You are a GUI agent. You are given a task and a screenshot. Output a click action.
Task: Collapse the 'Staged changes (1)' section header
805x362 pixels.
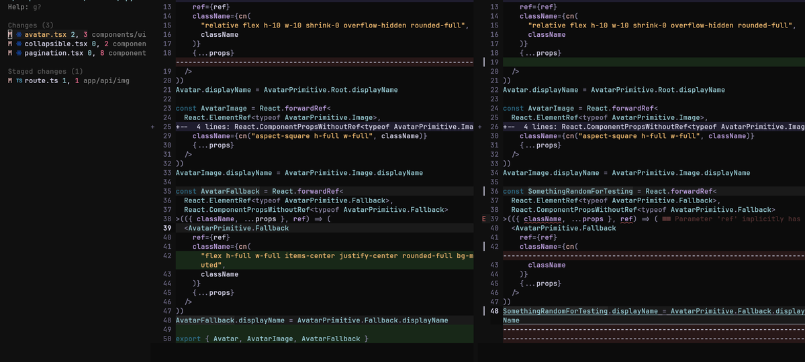point(45,71)
